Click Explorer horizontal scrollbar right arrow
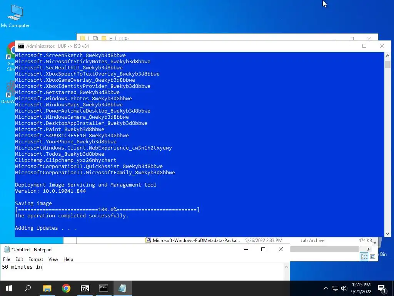 [368, 249]
